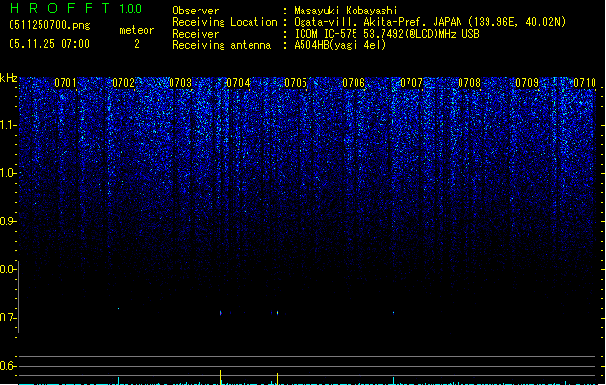The image size is (606, 385).
Task: Click the 0.8 kHz axis label
Action: coord(8,269)
